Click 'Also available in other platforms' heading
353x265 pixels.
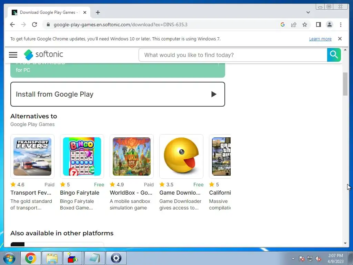point(62,233)
